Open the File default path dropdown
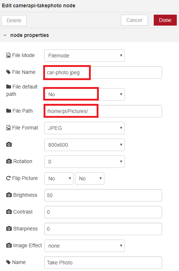The height and width of the screenshot is (271, 179). click(85, 94)
